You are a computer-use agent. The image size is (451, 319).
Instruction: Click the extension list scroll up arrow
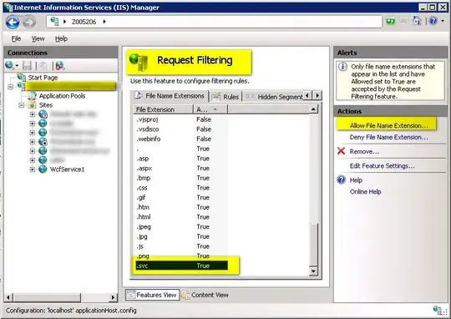pyautogui.click(x=313, y=109)
